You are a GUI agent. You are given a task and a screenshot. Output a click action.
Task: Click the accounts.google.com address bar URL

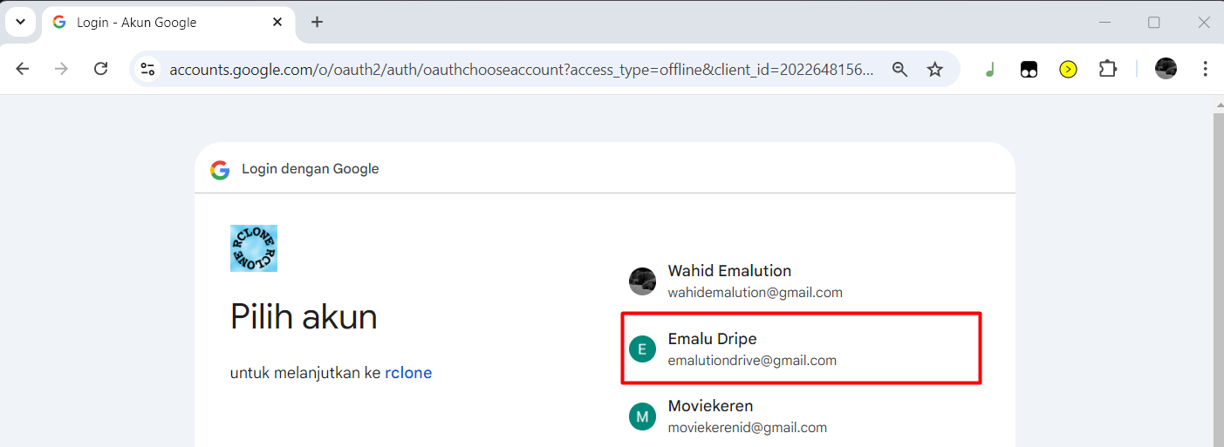click(521, 70)
